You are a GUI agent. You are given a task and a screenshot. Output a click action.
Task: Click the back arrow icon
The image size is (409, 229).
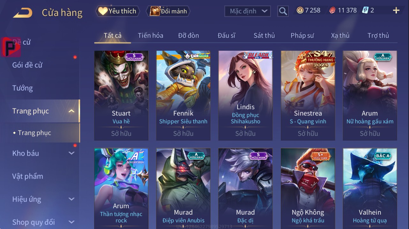23,13
